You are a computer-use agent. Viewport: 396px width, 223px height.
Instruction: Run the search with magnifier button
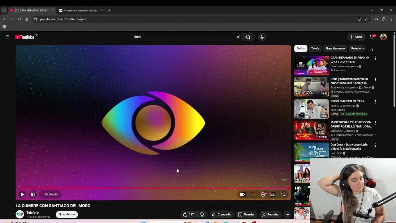click(248, 37)
